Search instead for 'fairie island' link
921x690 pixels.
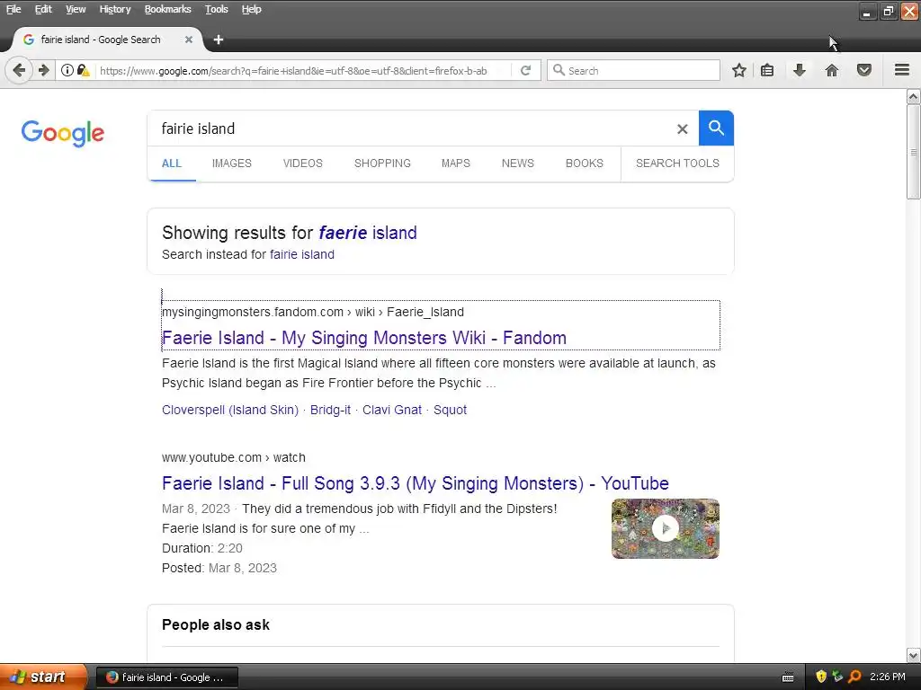click(x=302, y=254)
